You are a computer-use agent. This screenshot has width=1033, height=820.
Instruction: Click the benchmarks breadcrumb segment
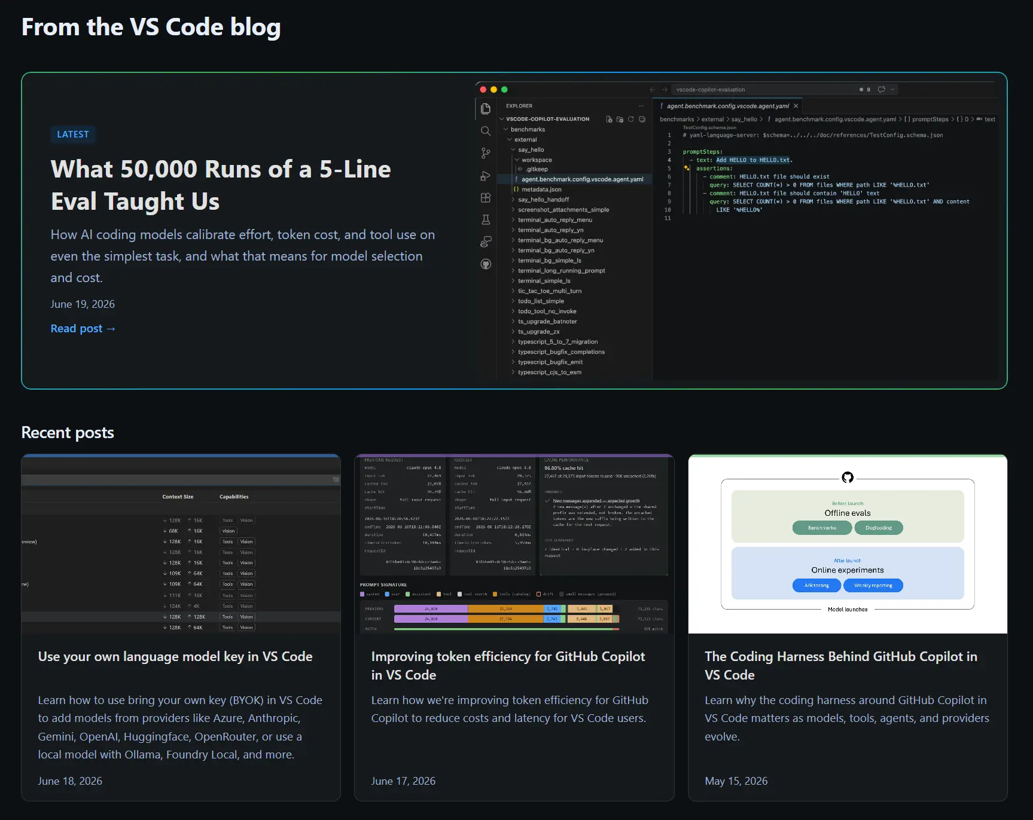pyautogui.click(x=677, y=119)
